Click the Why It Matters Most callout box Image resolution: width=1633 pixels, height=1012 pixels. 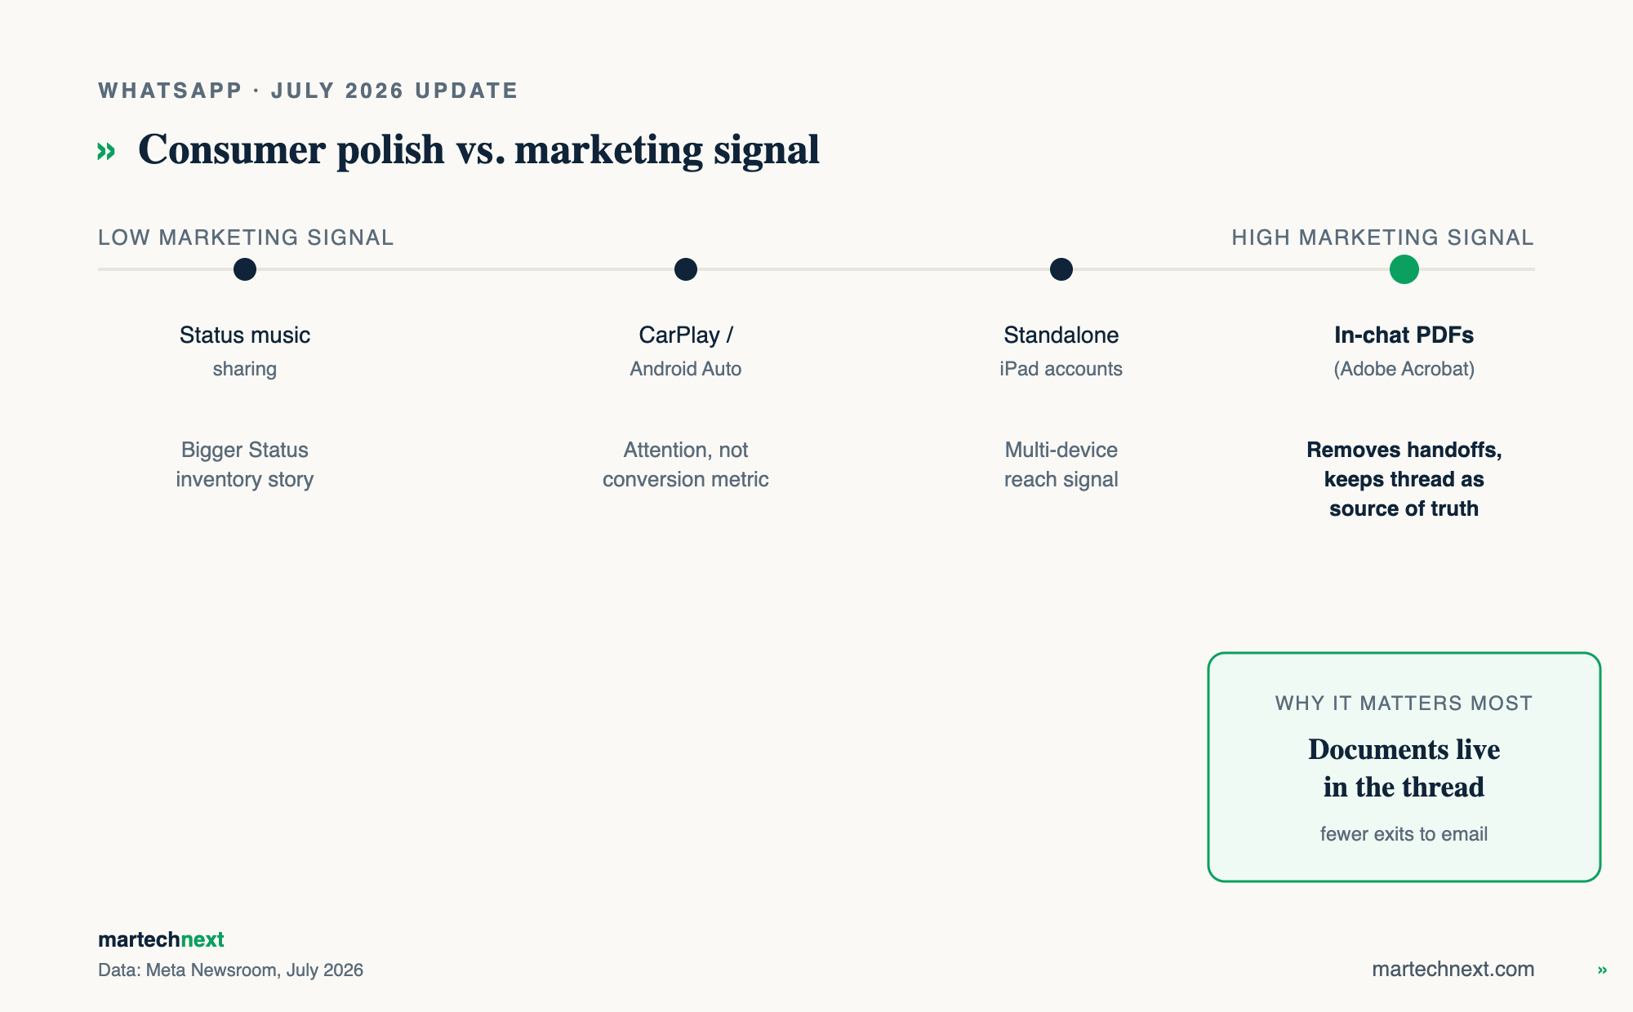(1404, 767)
